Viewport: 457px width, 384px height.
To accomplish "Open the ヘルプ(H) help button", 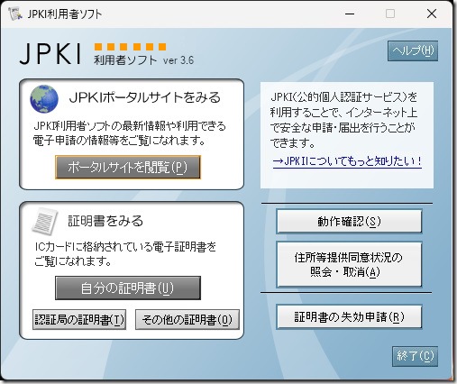I will click(413, 50).
